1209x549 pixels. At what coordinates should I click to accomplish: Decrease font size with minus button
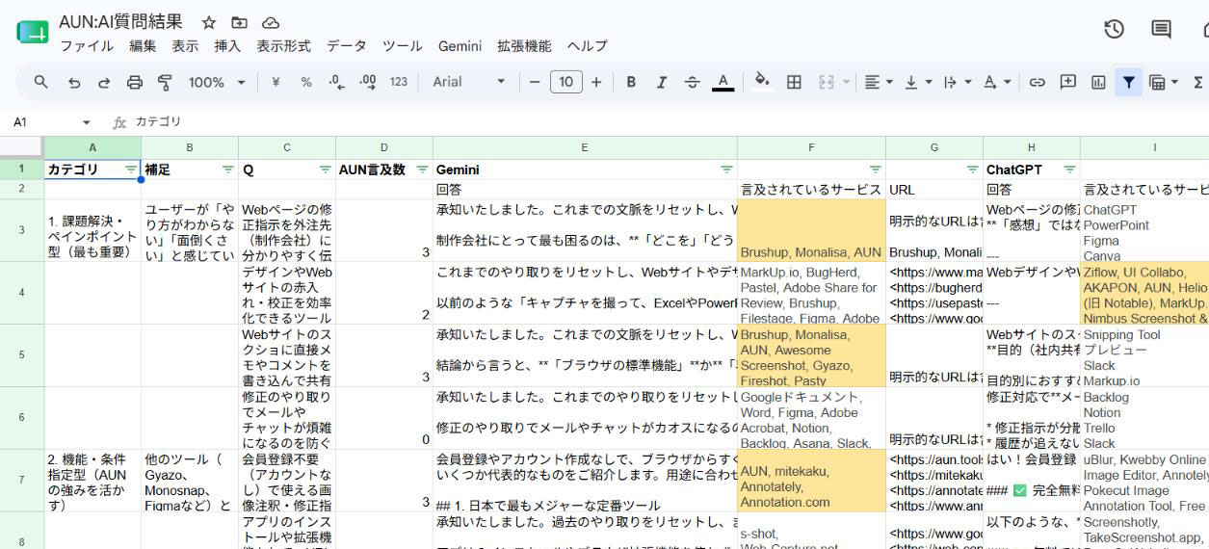(535, 82)
